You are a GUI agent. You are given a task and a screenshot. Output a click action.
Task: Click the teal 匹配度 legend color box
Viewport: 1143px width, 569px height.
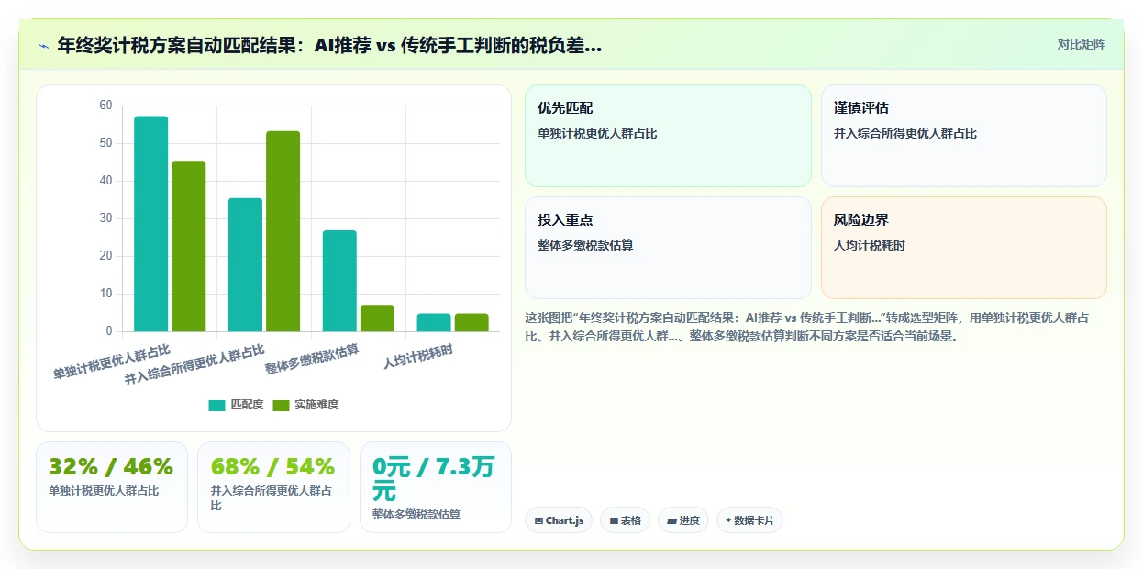tap(216, 405)
